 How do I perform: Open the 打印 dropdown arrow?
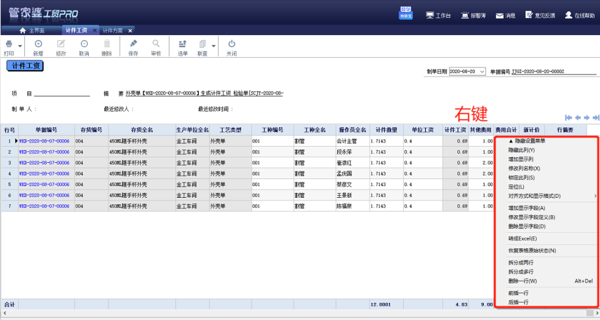pyautogui.click(x=20, y=46)
